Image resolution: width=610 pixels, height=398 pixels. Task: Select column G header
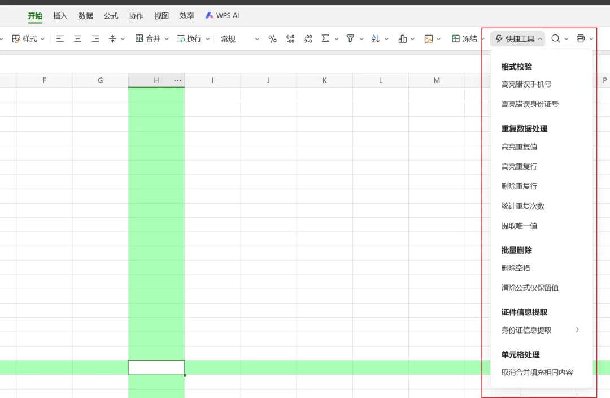101,80
